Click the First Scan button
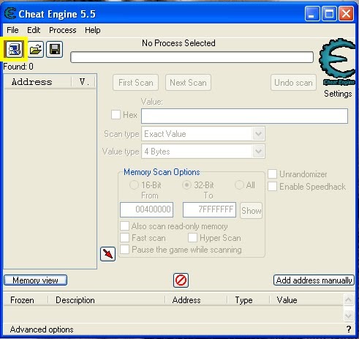This screenshot has width=359, height=339. pos(136,83)
